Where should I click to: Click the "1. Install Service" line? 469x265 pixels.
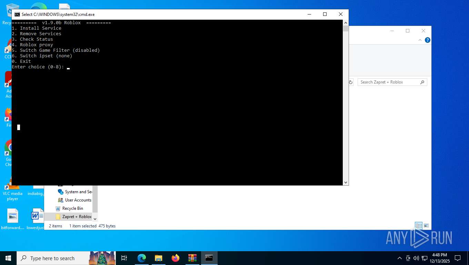click(x=37, y=28)
